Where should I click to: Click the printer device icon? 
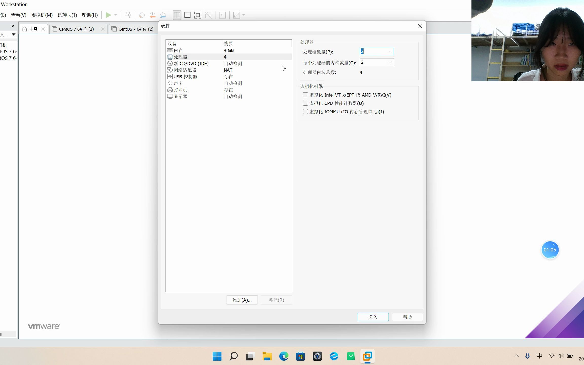[170, 90]
